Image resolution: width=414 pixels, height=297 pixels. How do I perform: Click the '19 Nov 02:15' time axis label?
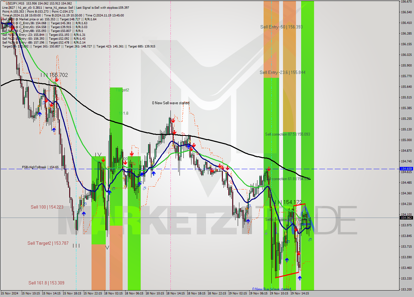tap(238, 293)
